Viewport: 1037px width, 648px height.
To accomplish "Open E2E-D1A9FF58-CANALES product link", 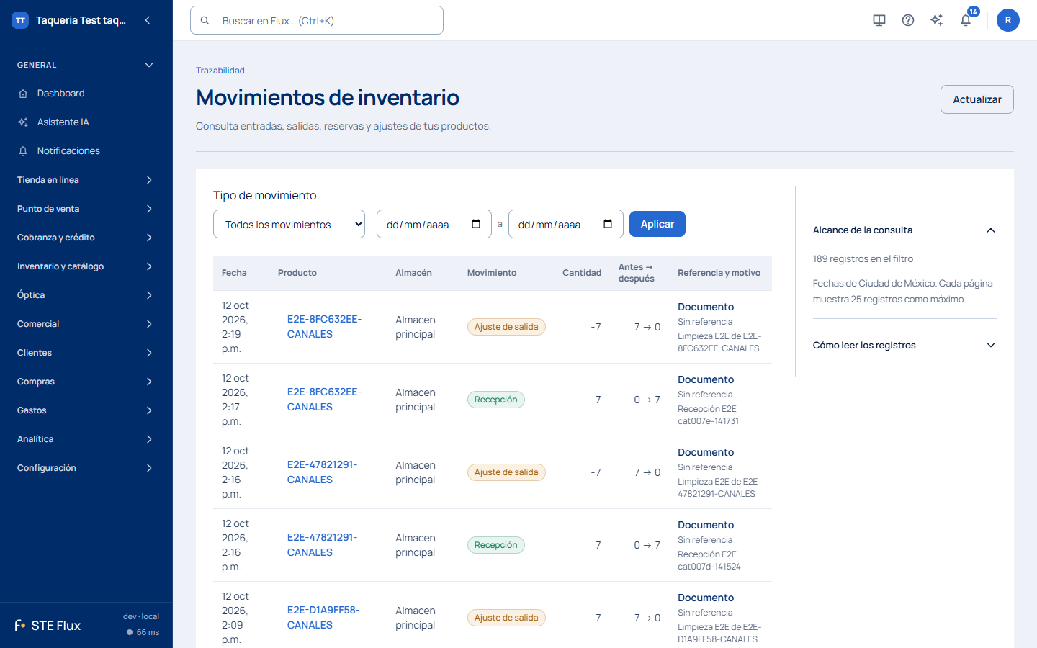I will [323, 618].
